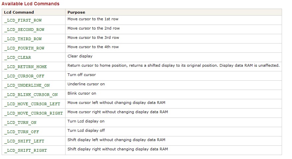Click the Purpose column header
Screen dimensions: 292x159
(76, 13)
